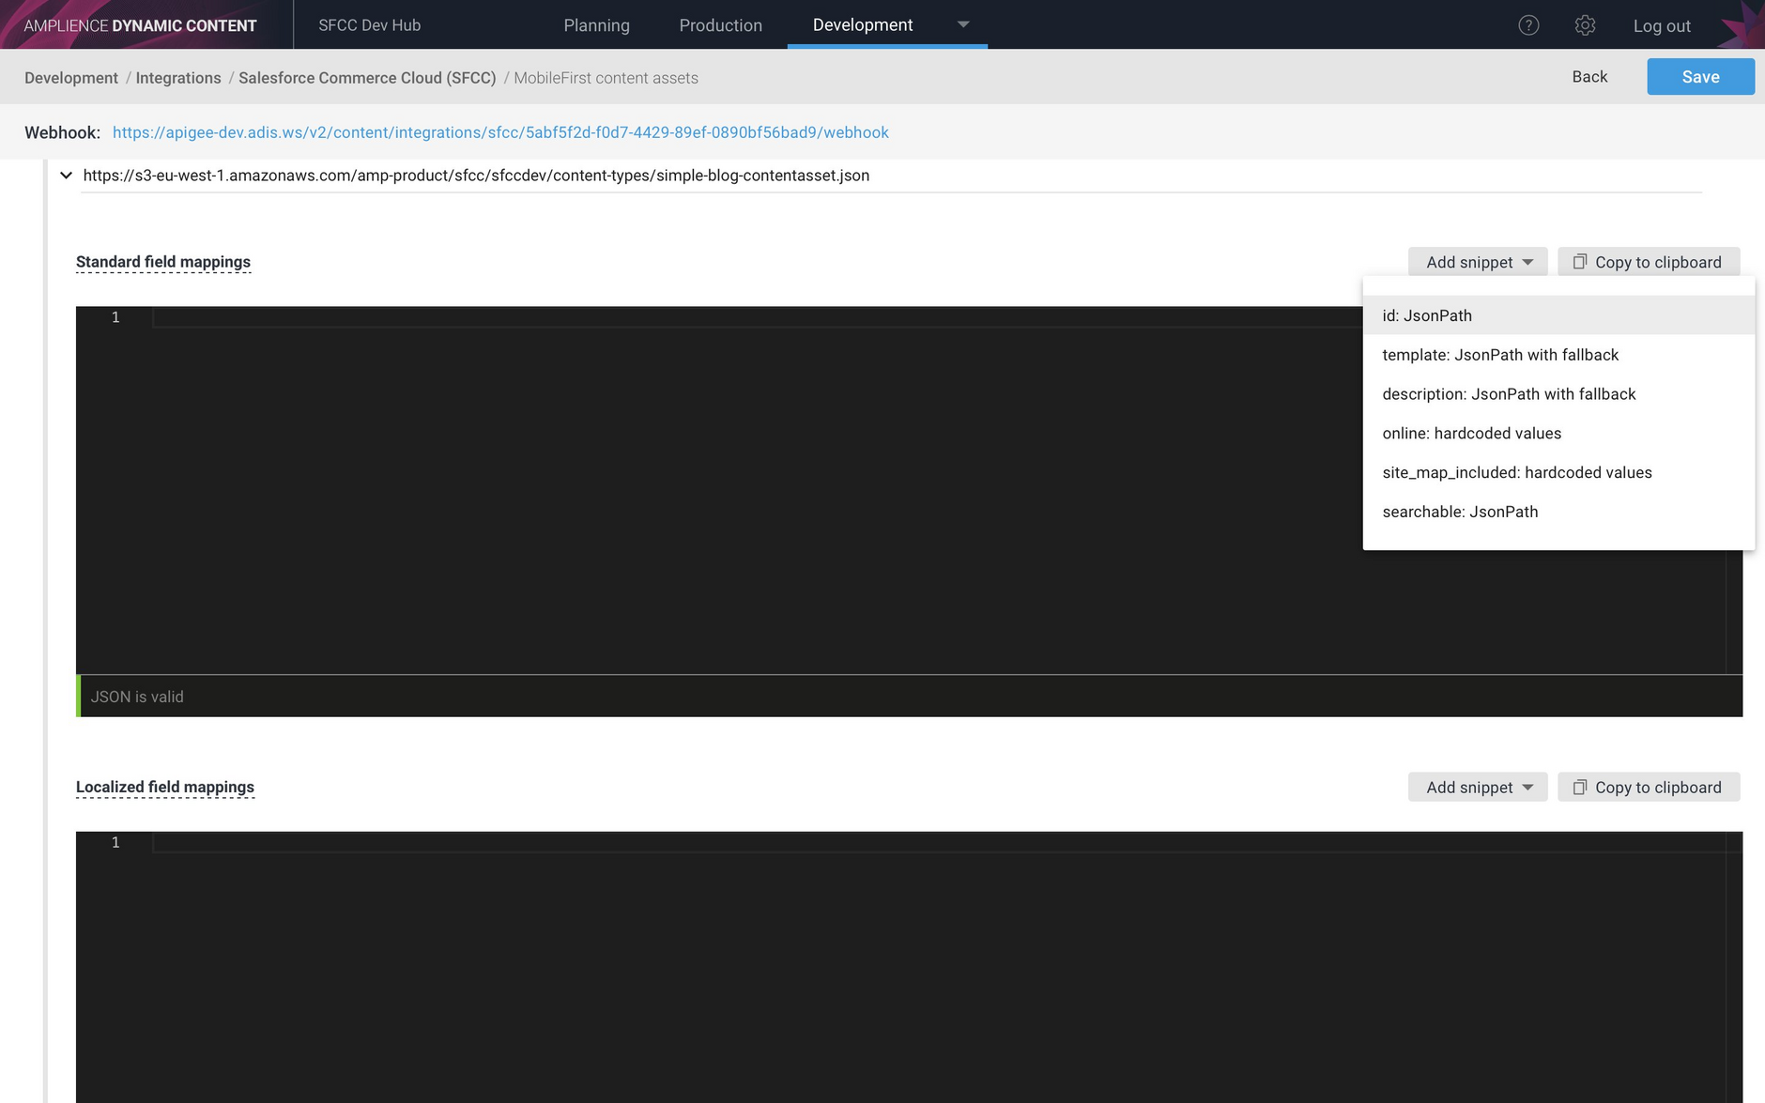Choose 'searchable: JsonPath' snippet
This screenshot has width=1765, height=1103.
click(x=1558, y=512)
